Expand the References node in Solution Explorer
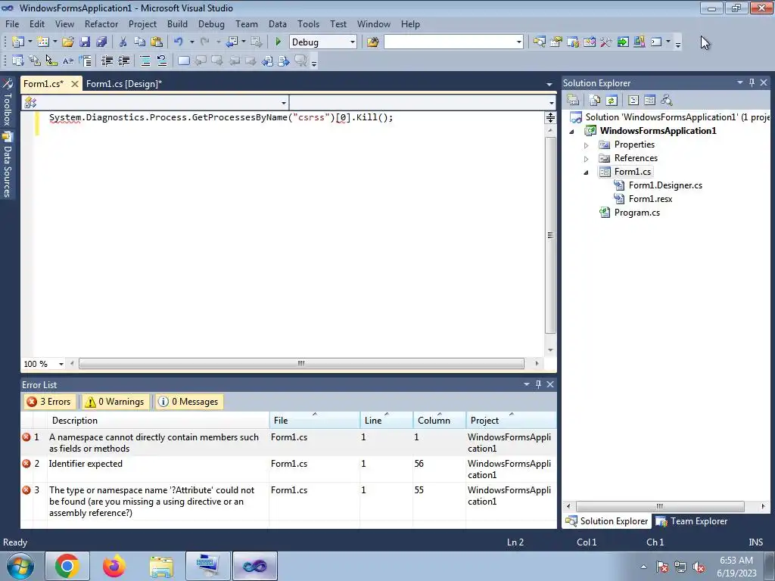This screenshot has height=581, width=775. (587, 159)
